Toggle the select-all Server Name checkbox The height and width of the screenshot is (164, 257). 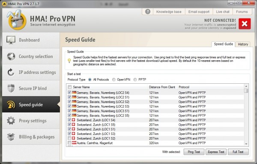click(x=69, y=87)
